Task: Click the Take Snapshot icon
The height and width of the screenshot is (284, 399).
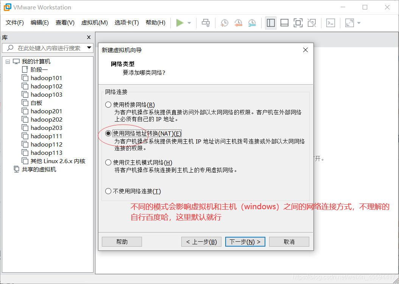Action: point(224,23)
